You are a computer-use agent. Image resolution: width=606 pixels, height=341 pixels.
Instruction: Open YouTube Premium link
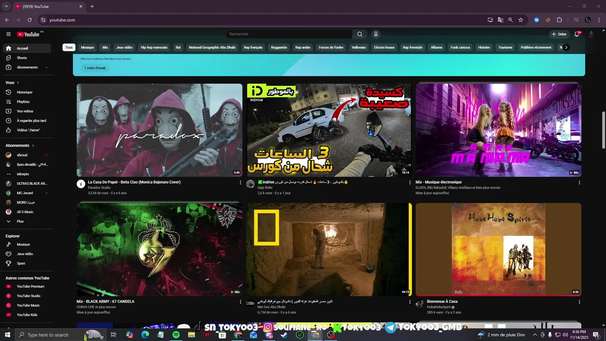27,287
